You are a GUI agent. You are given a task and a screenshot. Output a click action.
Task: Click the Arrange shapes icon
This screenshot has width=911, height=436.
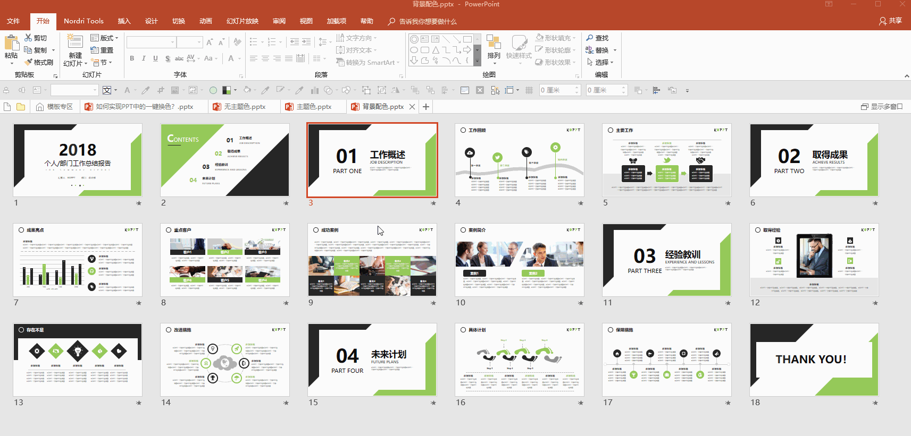(494, 42)
